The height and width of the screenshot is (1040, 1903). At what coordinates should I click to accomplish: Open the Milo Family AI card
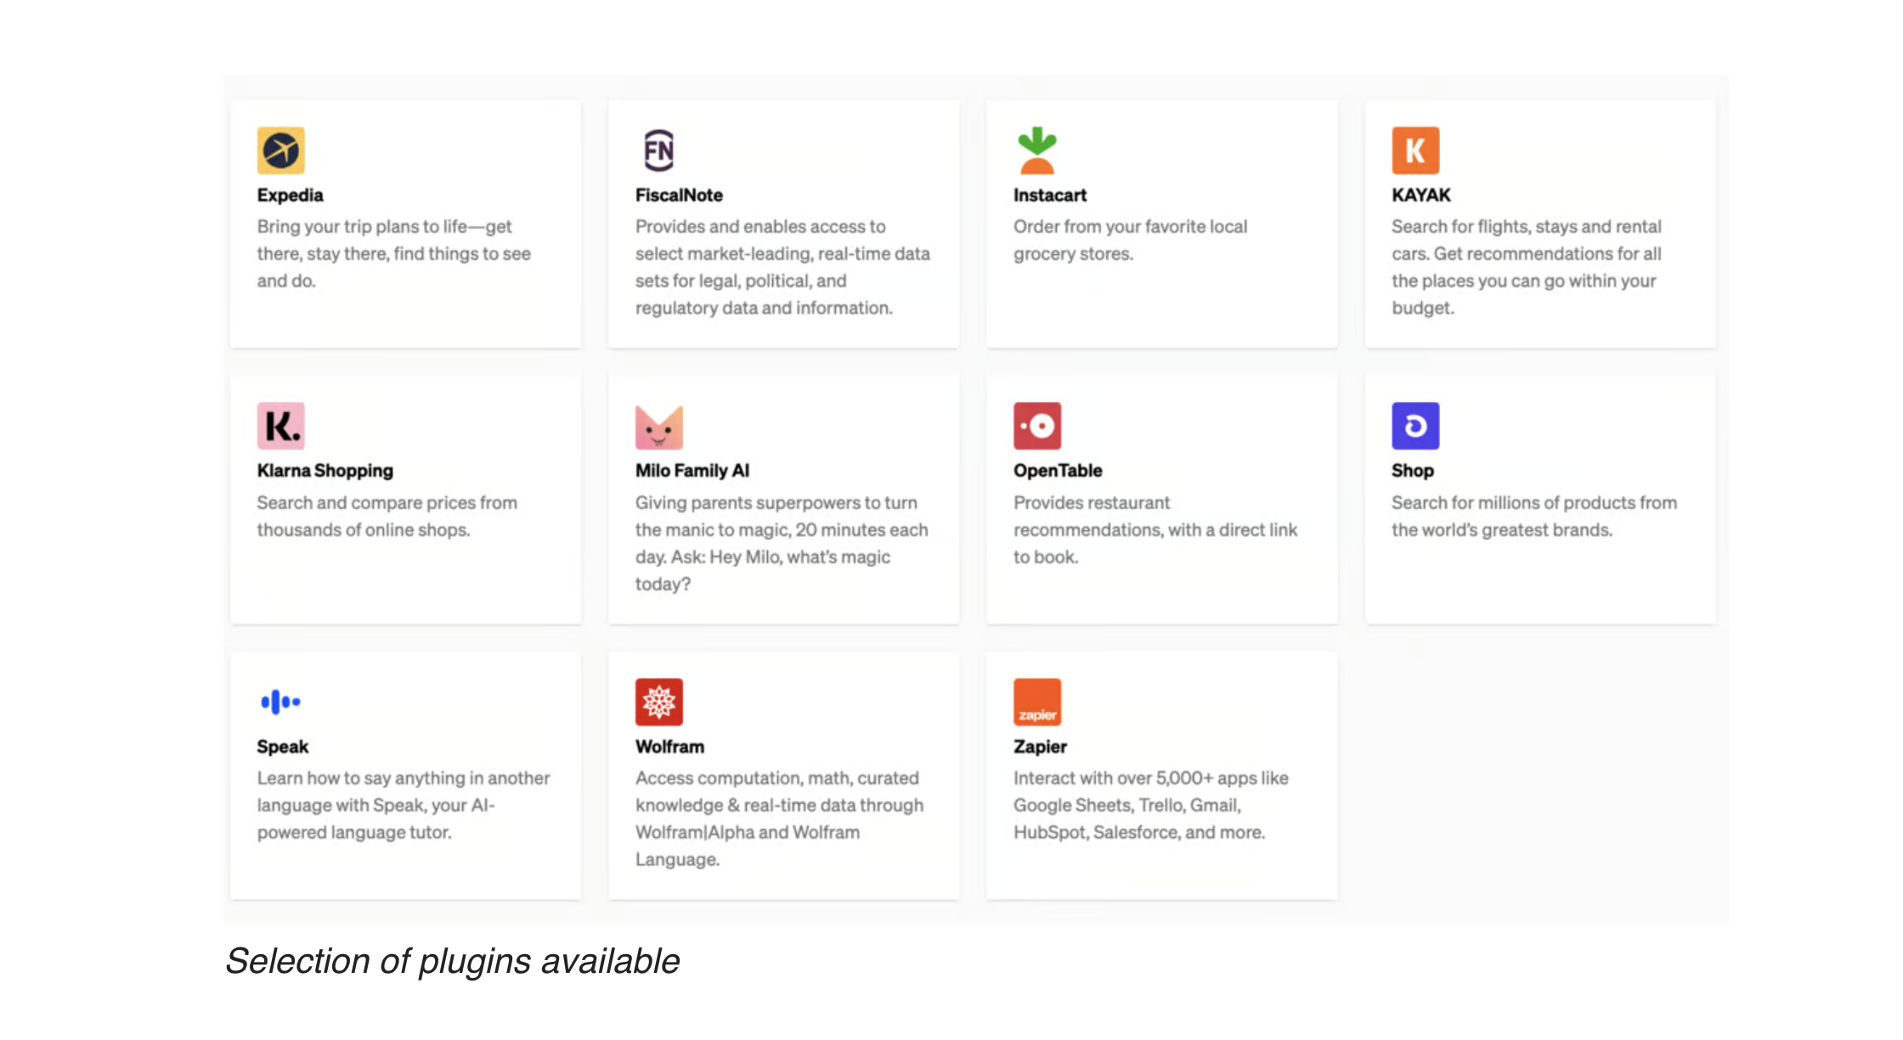click(782, 498)
